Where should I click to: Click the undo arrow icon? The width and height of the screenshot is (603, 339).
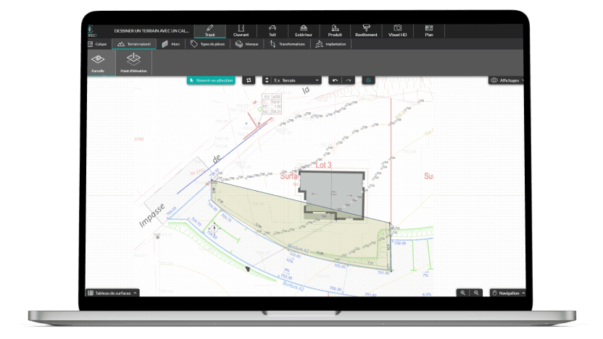click(334, 80)
